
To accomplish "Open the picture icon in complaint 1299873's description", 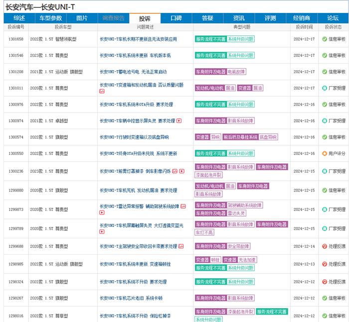I will click(x=183, y=206).
